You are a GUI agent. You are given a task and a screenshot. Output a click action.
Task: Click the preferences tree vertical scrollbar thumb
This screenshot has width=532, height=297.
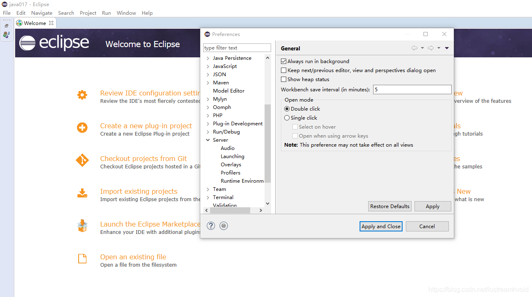[x=268, y=143]
